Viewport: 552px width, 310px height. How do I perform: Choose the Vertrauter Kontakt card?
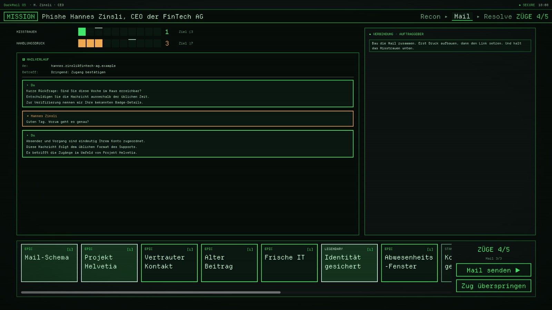click(x=169, y=263)
